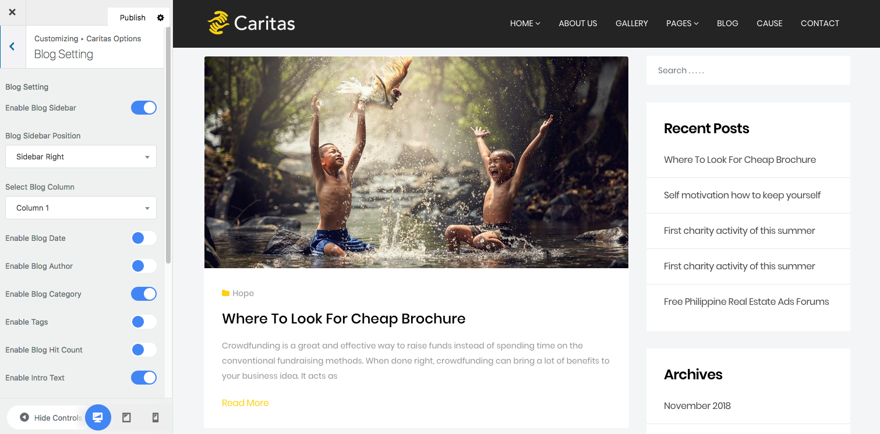Close the customizer with the X icon

coord(12,12)
